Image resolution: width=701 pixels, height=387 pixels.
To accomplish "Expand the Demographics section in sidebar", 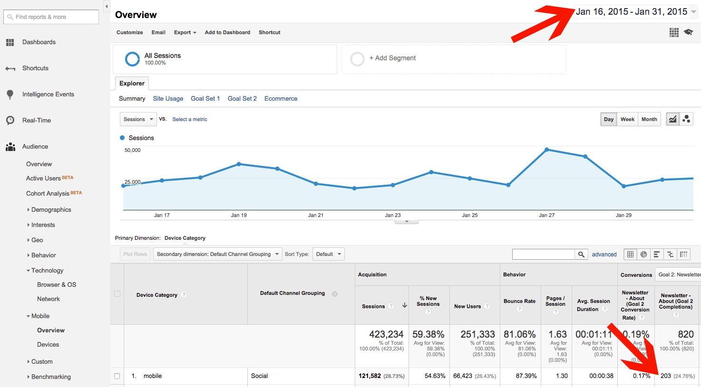I will (51, 209).
